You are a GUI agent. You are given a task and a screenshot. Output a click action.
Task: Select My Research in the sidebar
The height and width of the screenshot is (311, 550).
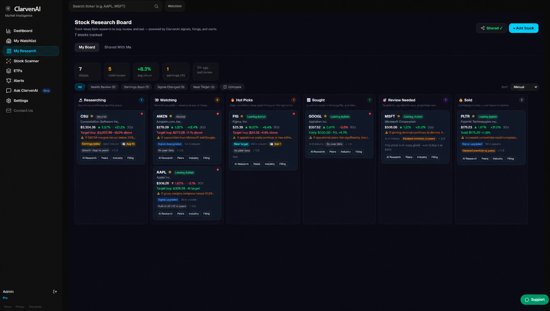click(31, 51)
